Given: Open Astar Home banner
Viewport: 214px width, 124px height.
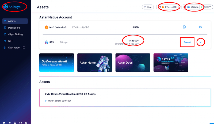Looking at the screenshot, I should 95,63.
